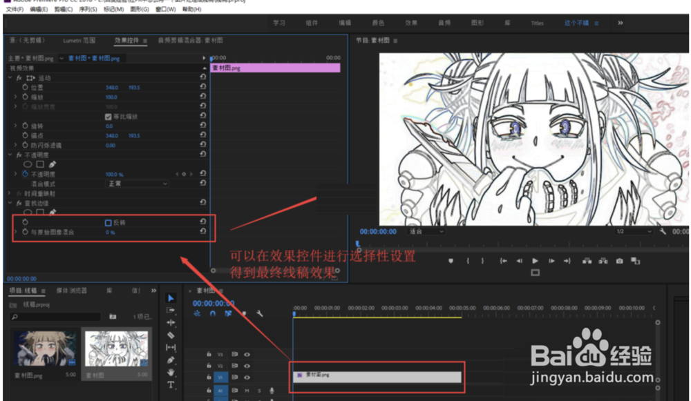Click the Lift button in program monitor
This screenshot has width=691, height=401.
click(587, 261)
